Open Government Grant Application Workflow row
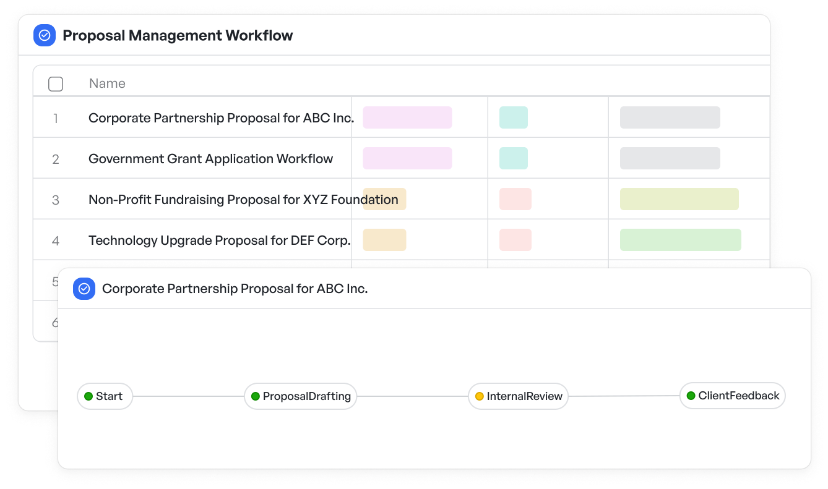The image size is (828, 489). pyautogui.click(x=210, y=159)
